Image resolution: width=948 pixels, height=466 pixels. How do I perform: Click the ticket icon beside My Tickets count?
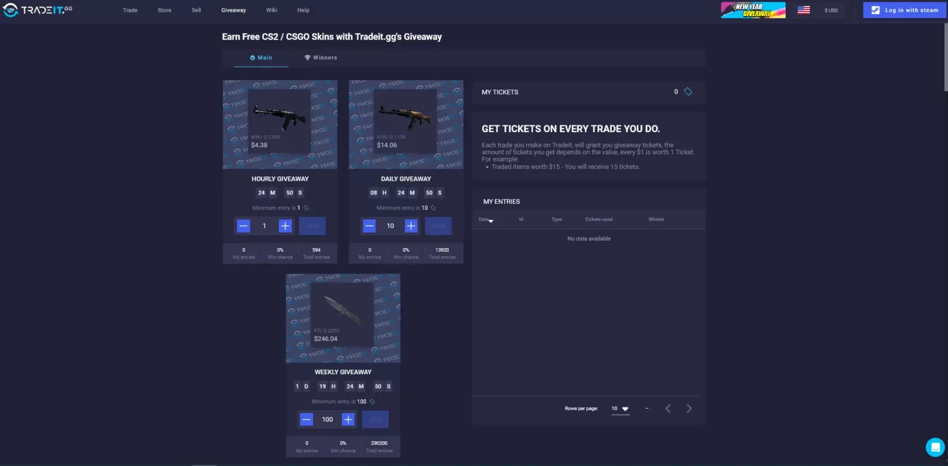688,91
